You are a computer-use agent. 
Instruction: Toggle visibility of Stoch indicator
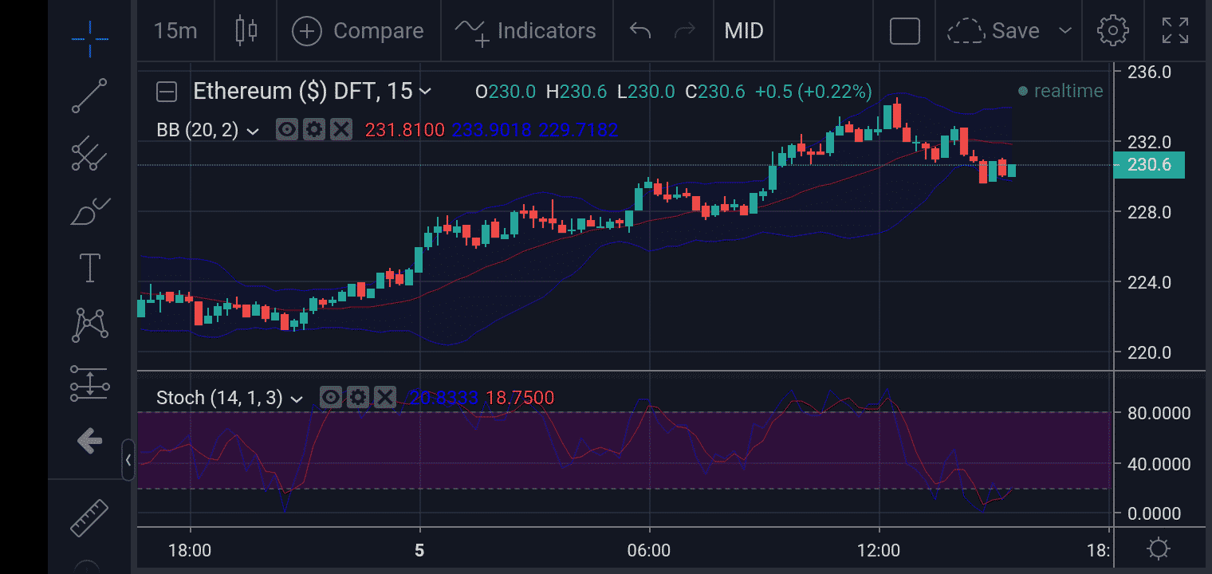click(x=331, y=397)
